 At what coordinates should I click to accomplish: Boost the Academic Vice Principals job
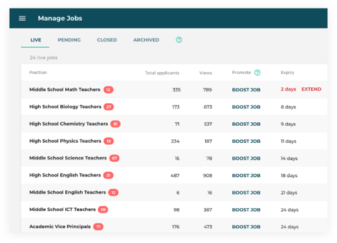pos(246,227)
